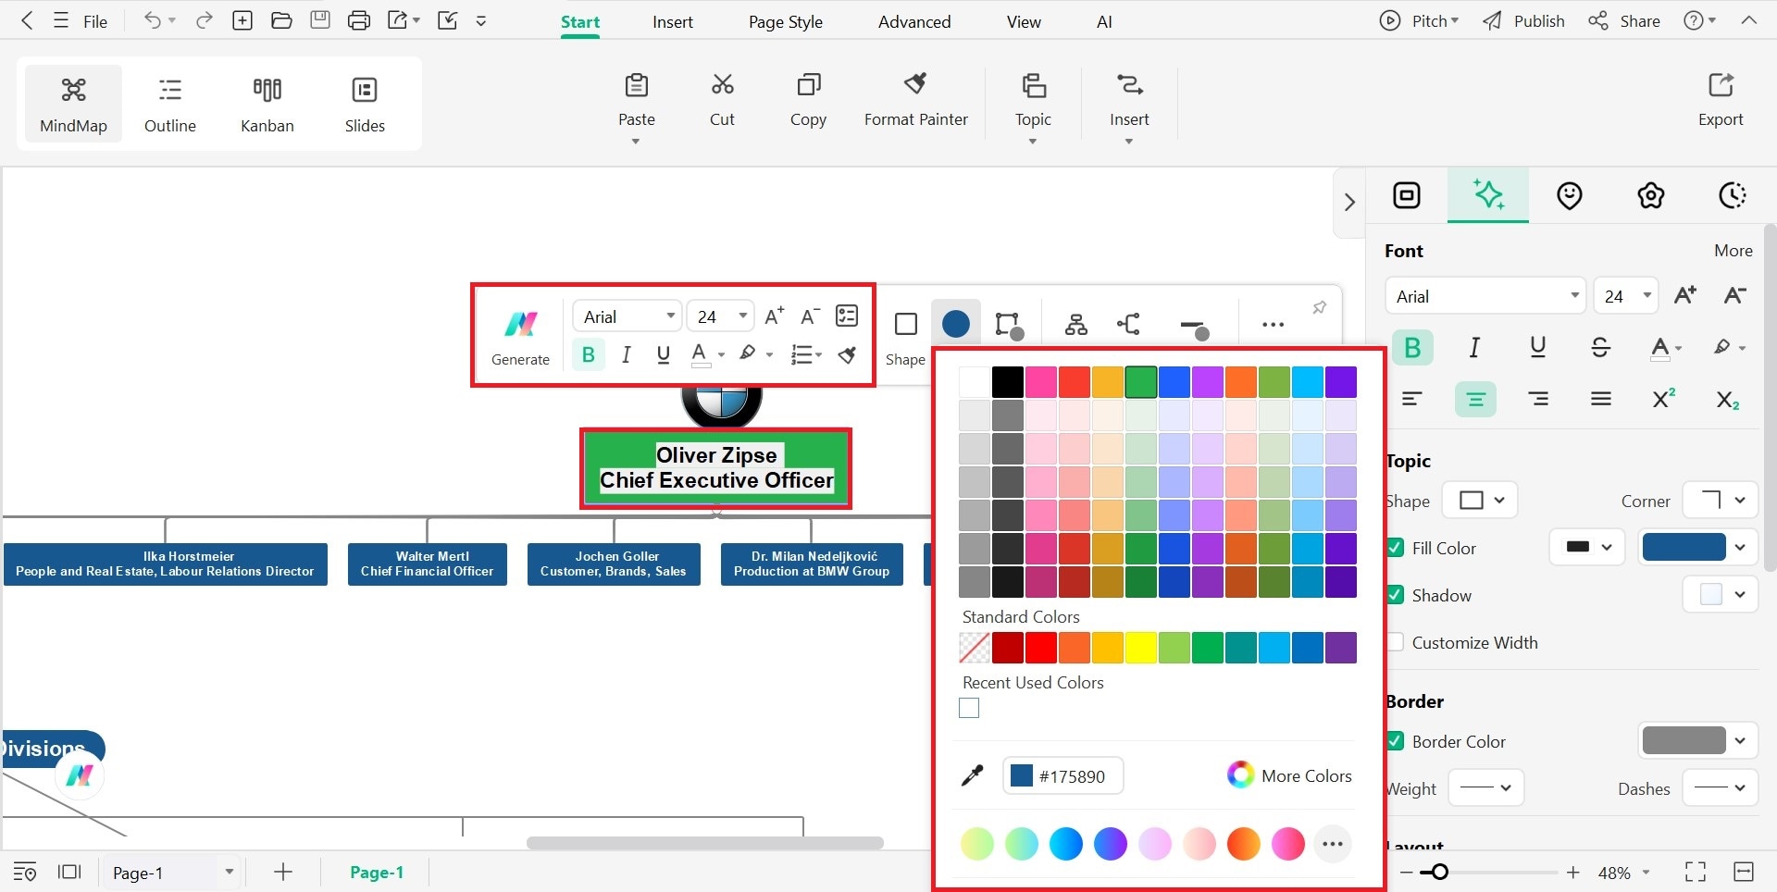
Task: Click the Publish button
Action: point(1523,20)
